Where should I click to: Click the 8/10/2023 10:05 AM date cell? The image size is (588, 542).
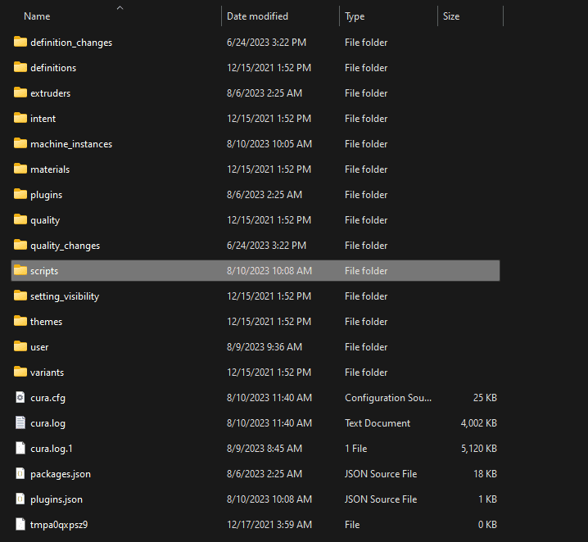(269, 144)
